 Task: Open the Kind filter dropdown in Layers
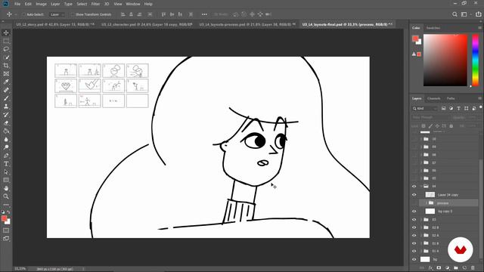coord(425,108)
